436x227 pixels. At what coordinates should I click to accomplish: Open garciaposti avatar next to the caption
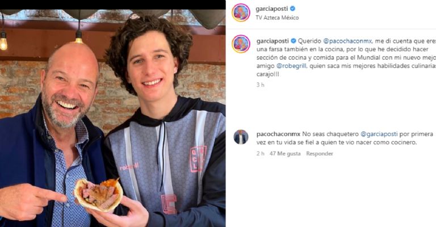[241, 44]
